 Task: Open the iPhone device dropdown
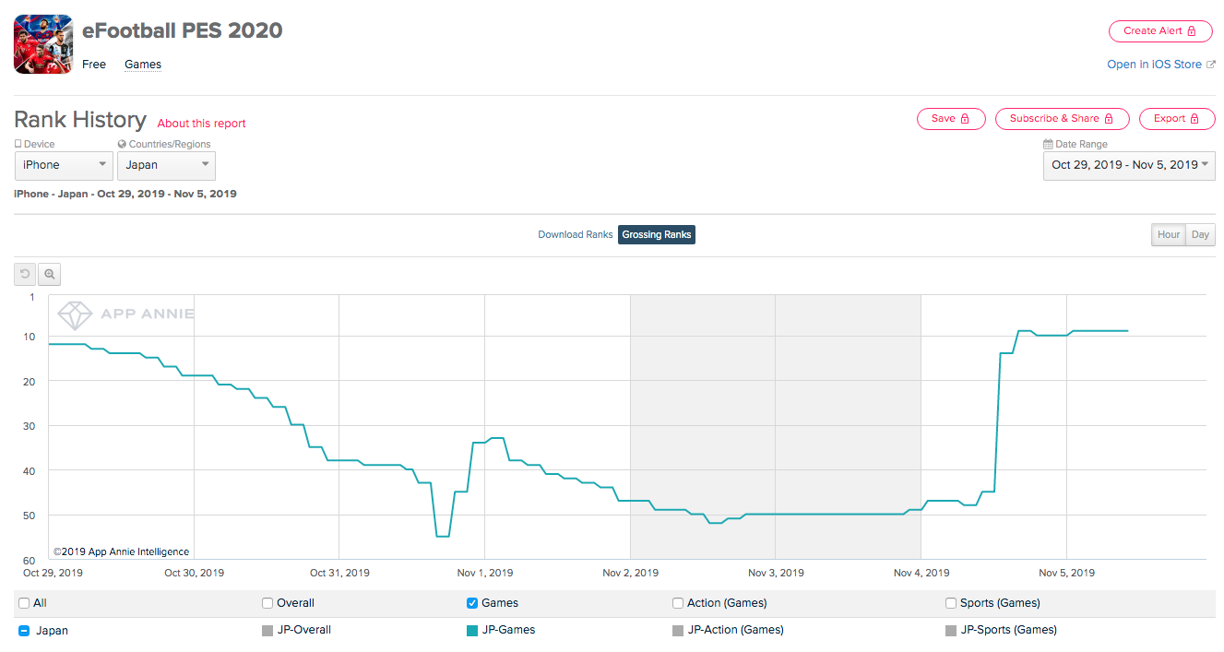64,165
